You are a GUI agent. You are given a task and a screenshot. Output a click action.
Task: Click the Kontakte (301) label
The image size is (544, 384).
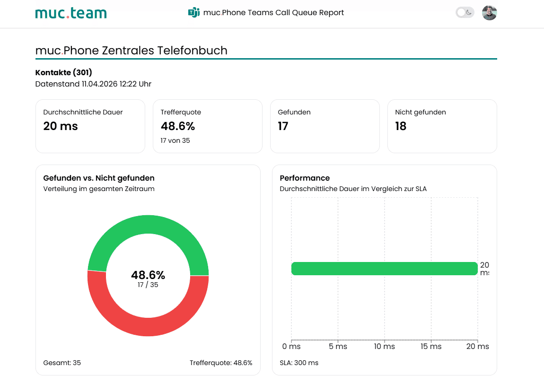click(63, 72)
